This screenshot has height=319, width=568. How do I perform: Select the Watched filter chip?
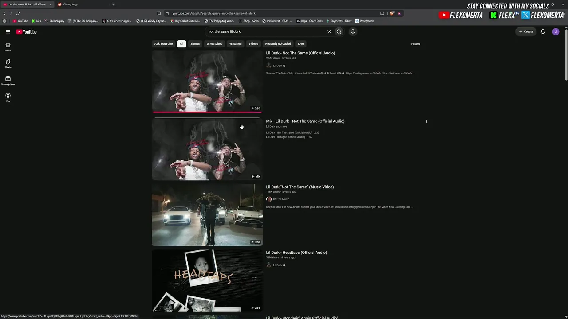[x=235, y=44]
